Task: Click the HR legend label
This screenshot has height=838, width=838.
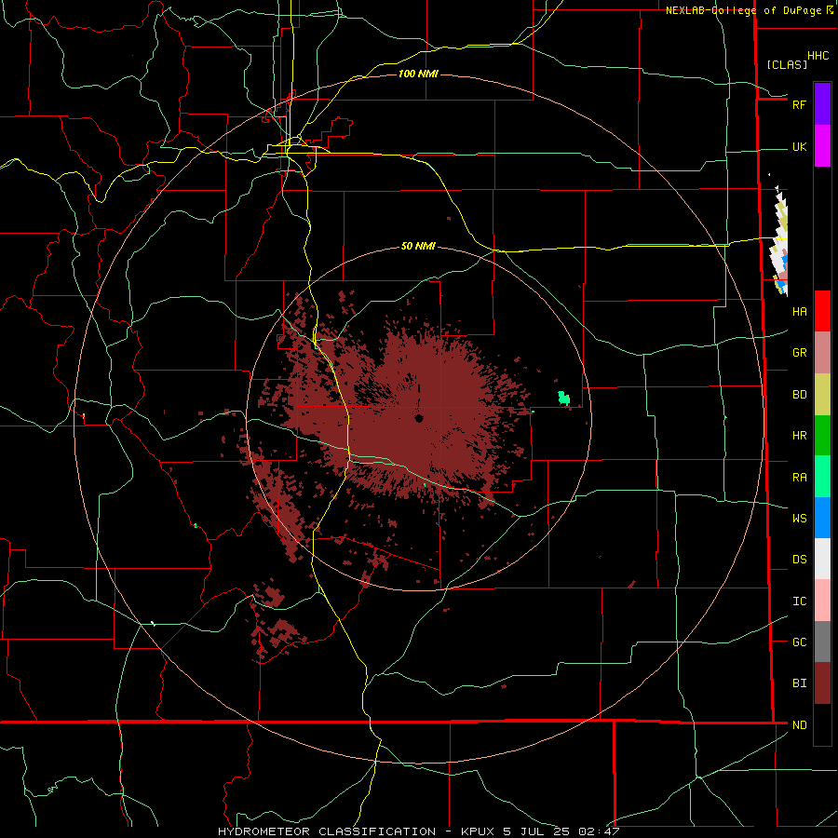Action: pos(799,436)
